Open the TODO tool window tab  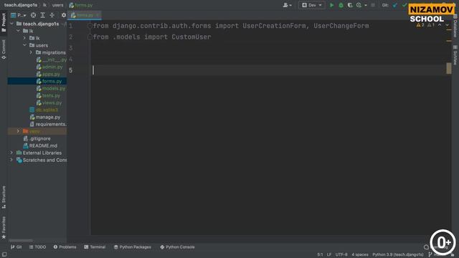pos(37,247)
